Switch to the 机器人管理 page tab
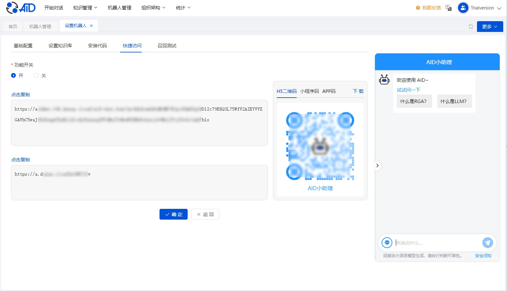Screen dimensions: 507x291 (40, 27)
